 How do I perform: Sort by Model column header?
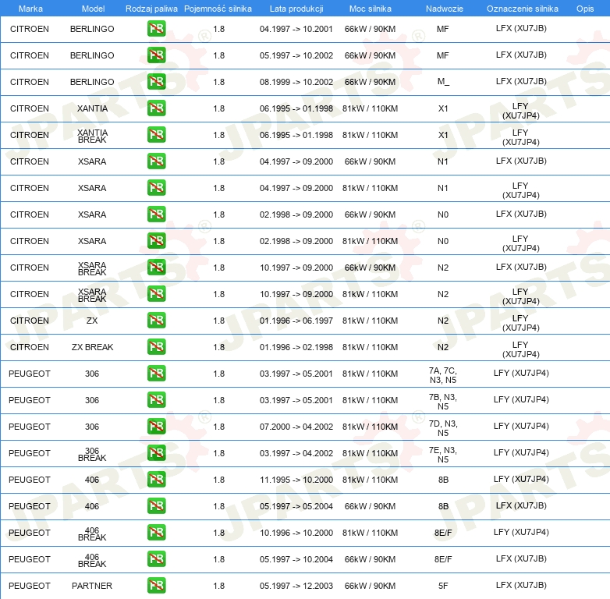tap(93, 9)
